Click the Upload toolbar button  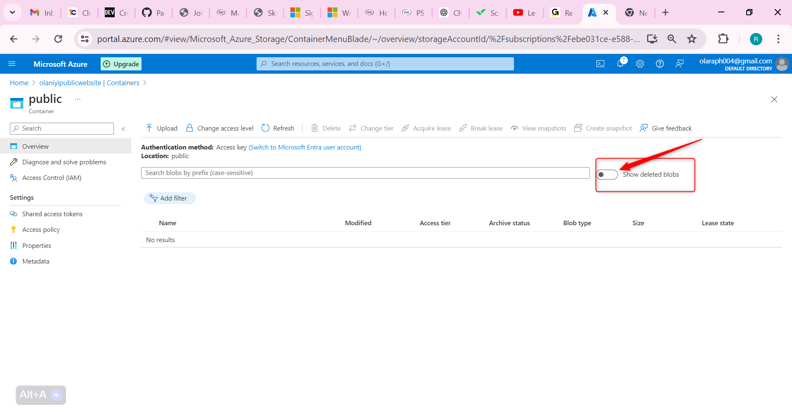tap(162, 128)
